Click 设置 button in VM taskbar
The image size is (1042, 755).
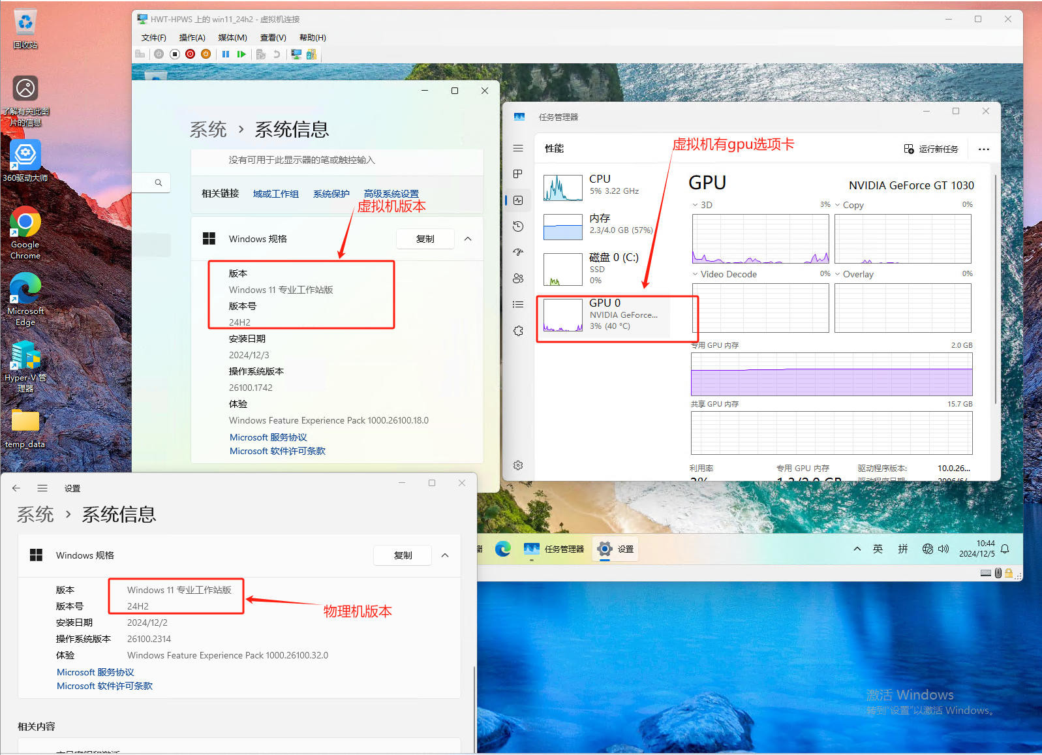[616, 549]
